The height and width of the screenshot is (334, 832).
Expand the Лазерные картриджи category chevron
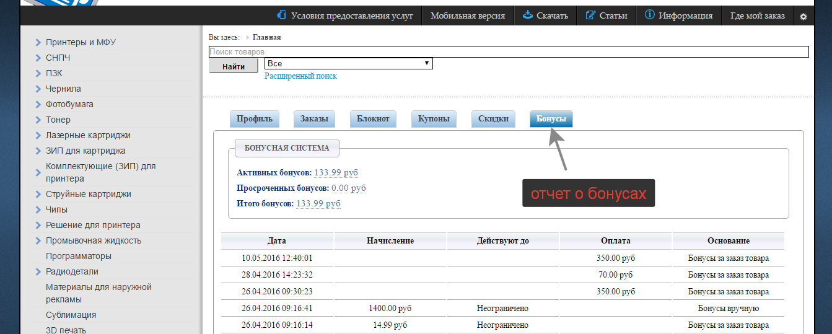tap(38, 136)
